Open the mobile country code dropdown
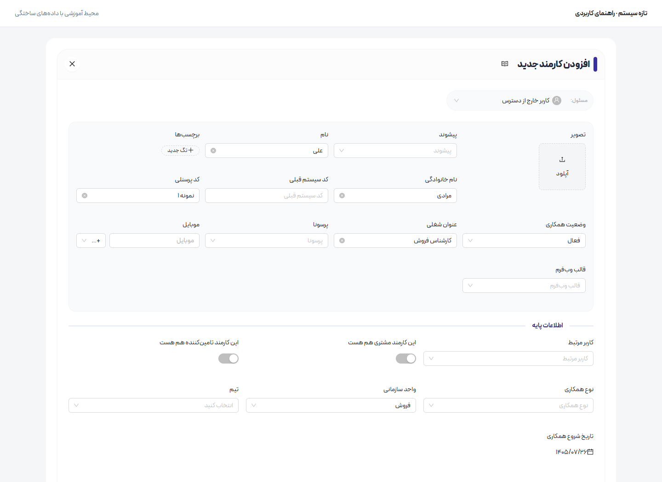Screen dimensions: 662x482 pyautogui.click(x=91, y=241)
